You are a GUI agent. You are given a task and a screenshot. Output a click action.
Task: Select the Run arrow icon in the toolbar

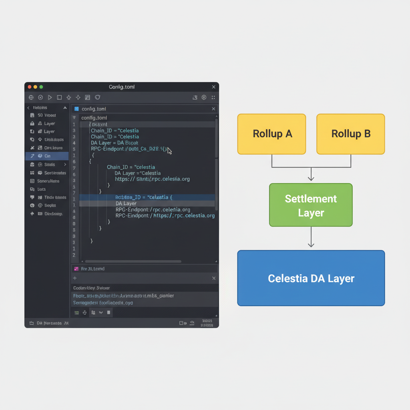tap(50, 98)
